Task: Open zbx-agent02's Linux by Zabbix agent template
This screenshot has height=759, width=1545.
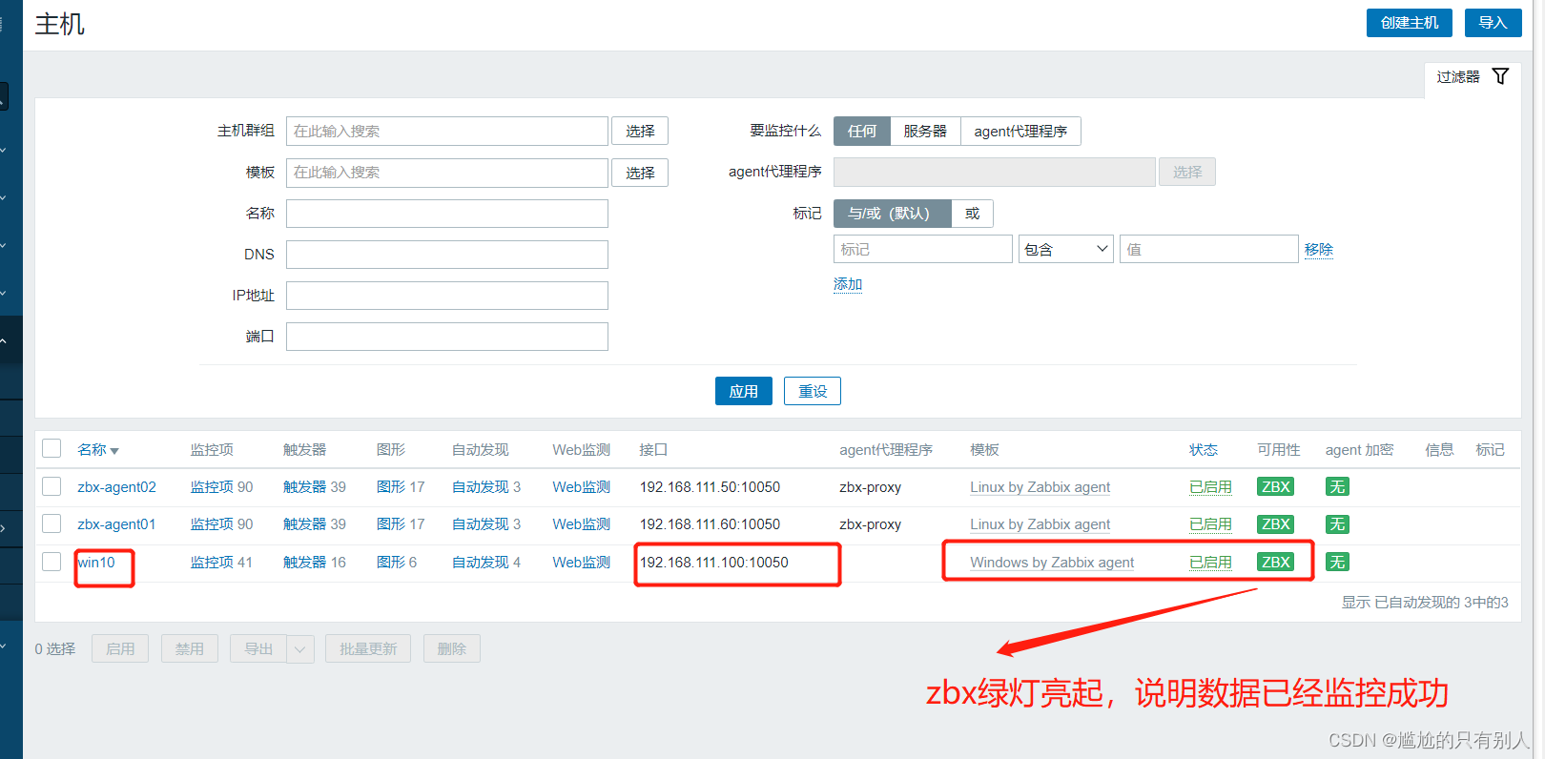Action: [x=1040, y=486]
